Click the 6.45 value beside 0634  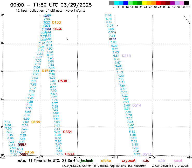point(57,132)
